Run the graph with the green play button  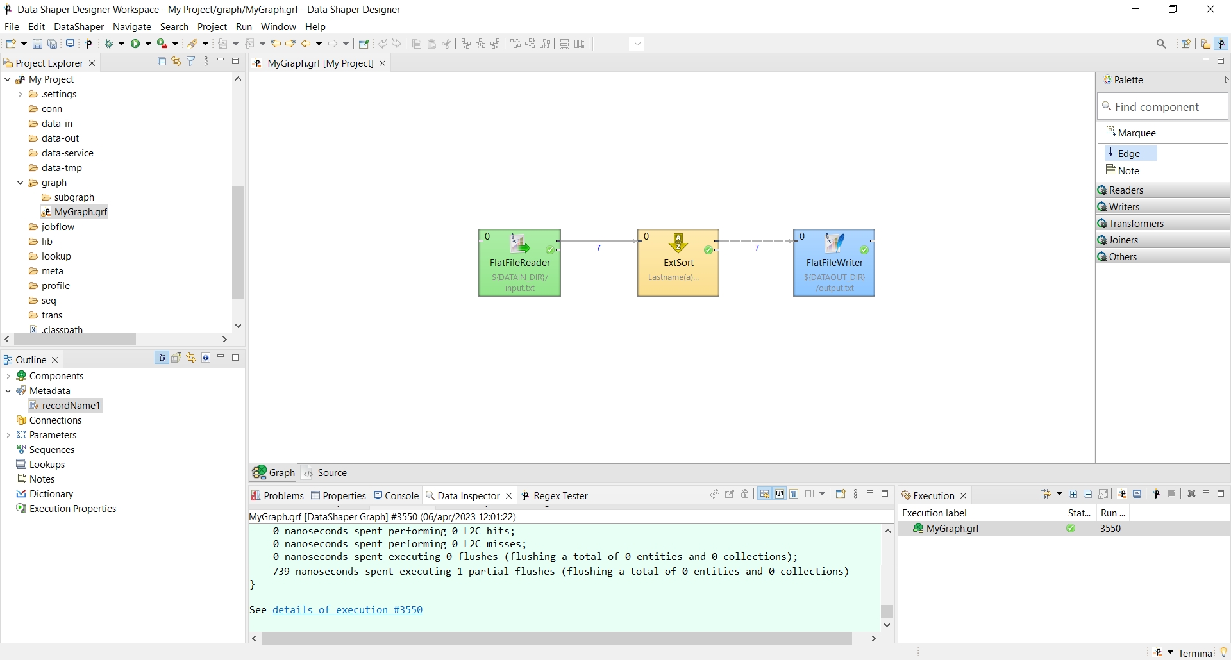135,44
